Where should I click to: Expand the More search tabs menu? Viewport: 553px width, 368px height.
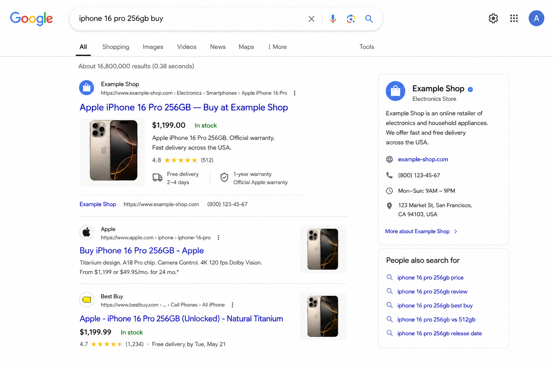tap(277, 47)
